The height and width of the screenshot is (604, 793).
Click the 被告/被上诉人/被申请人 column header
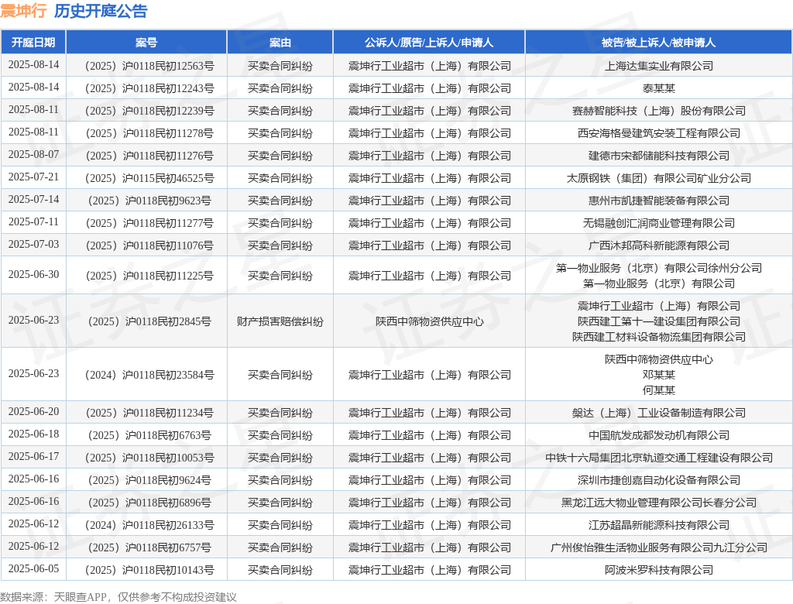coord(658,43)
